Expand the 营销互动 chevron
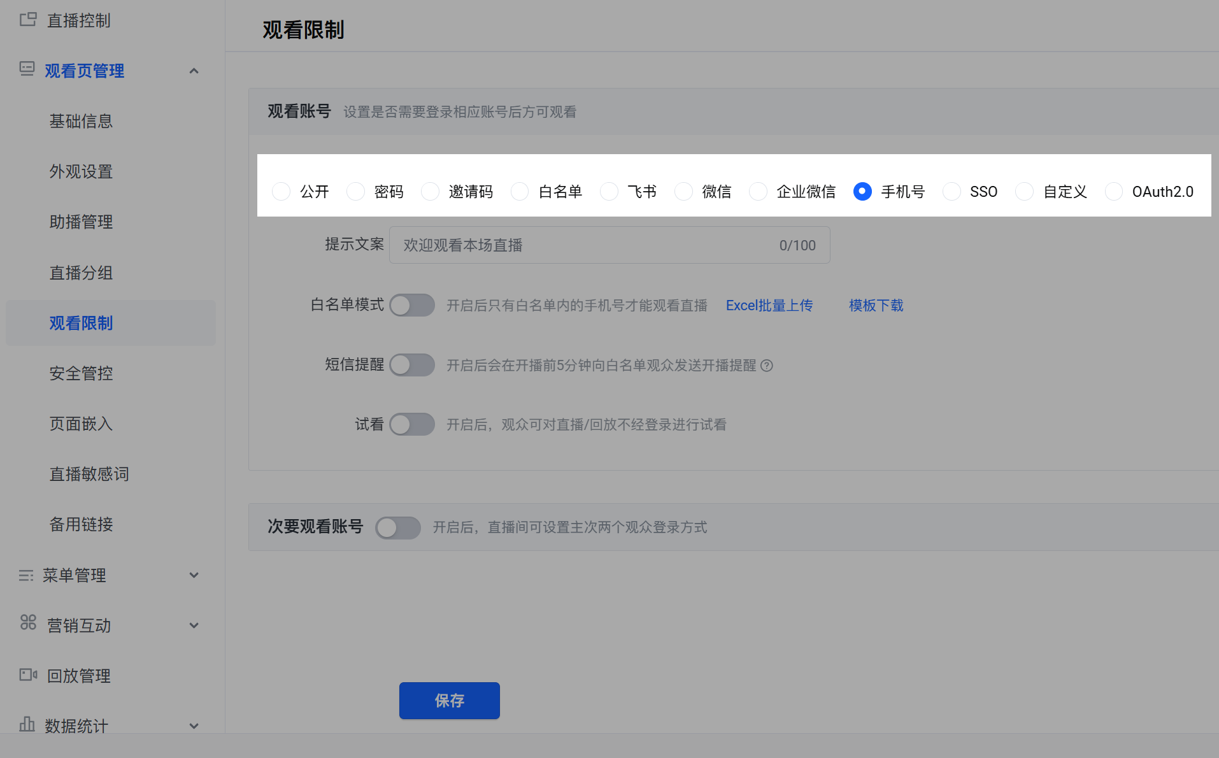This screenshot has height=758, width=1219. click(x=194, y=626)
